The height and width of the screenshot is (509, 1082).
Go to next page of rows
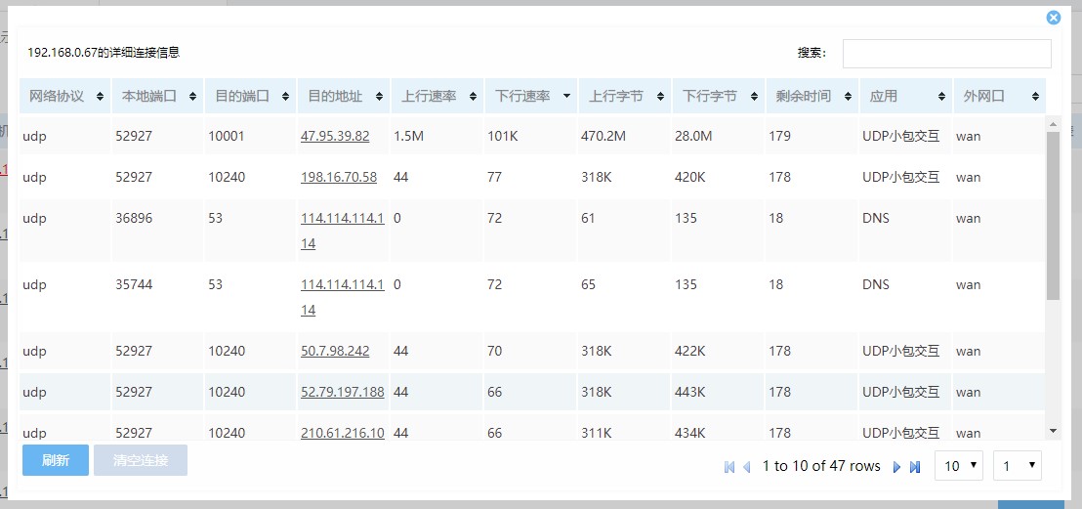897,467
